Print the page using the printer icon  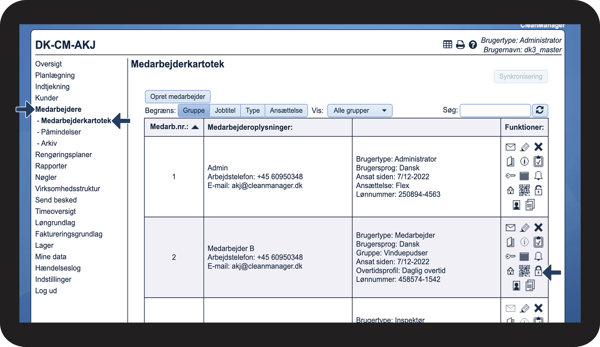point(460,44)
